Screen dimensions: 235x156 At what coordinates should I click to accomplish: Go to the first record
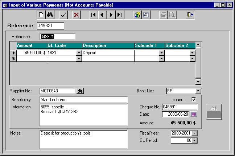pos(94,15)
